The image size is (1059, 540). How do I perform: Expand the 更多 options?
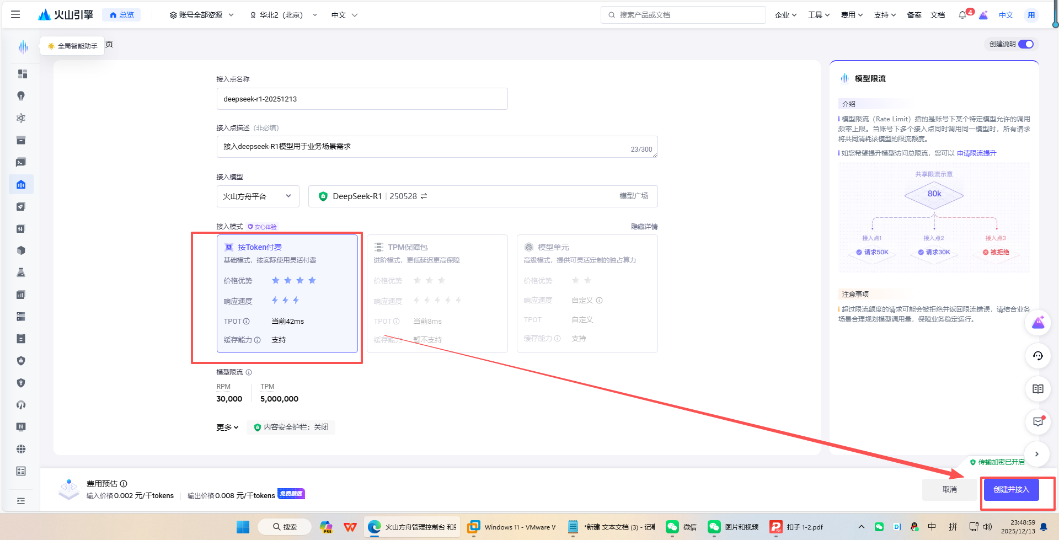click(227, 427)
